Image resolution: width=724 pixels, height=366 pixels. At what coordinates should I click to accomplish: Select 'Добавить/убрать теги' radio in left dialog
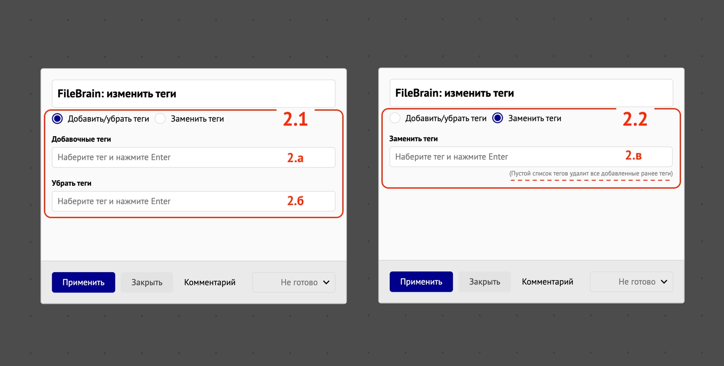pyautogui.click(x=57, y=119)
